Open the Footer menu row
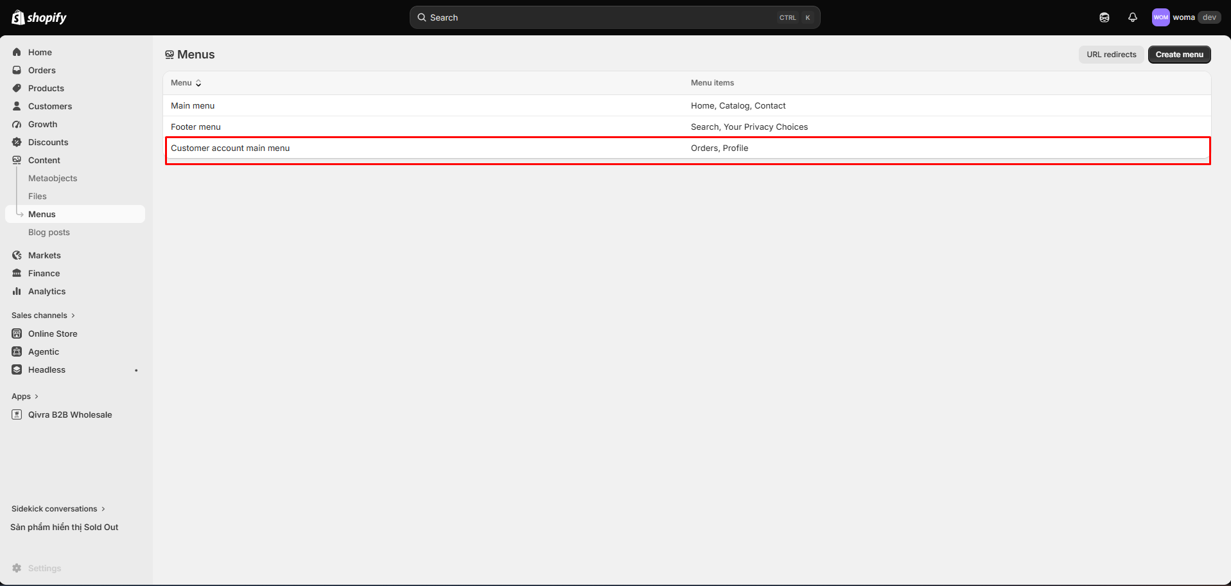1231x586 pixels. tap(687, 127)
